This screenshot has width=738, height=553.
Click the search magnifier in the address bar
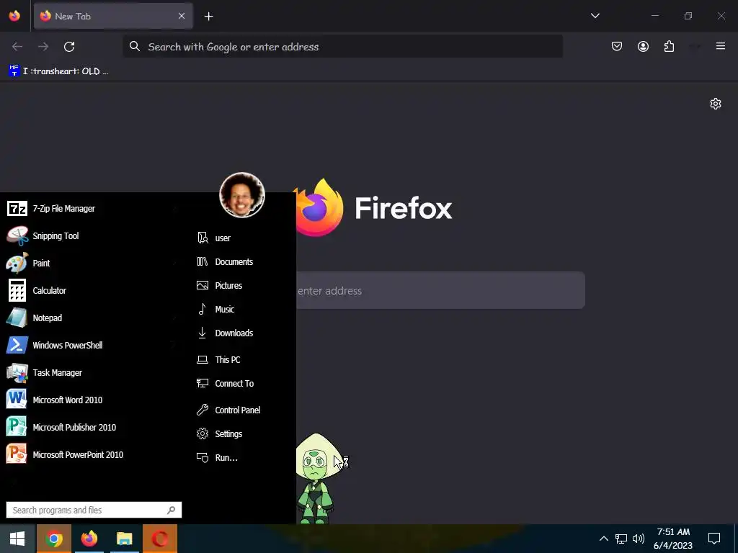point(135,46)
